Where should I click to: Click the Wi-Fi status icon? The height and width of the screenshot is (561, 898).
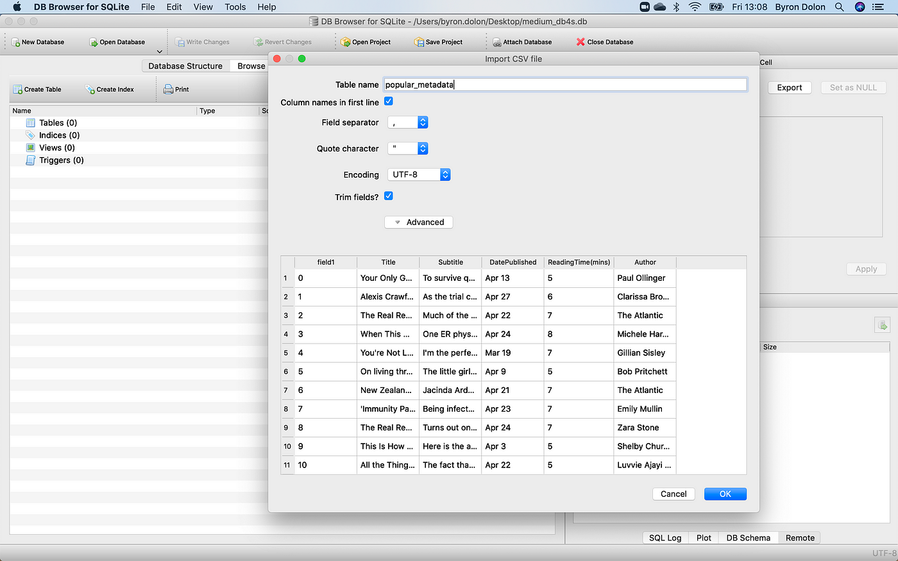[695, 7]
